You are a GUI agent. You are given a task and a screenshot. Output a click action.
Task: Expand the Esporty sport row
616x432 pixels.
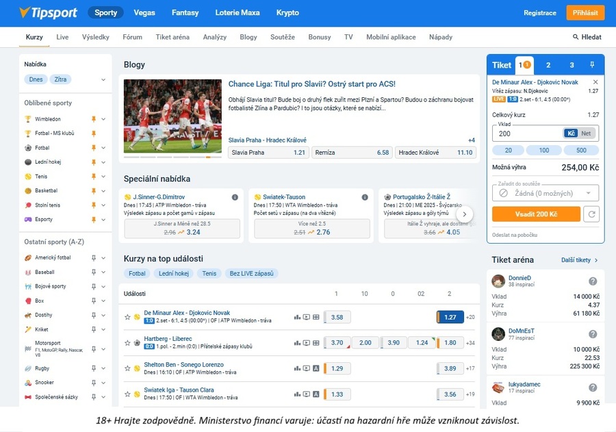103,220
